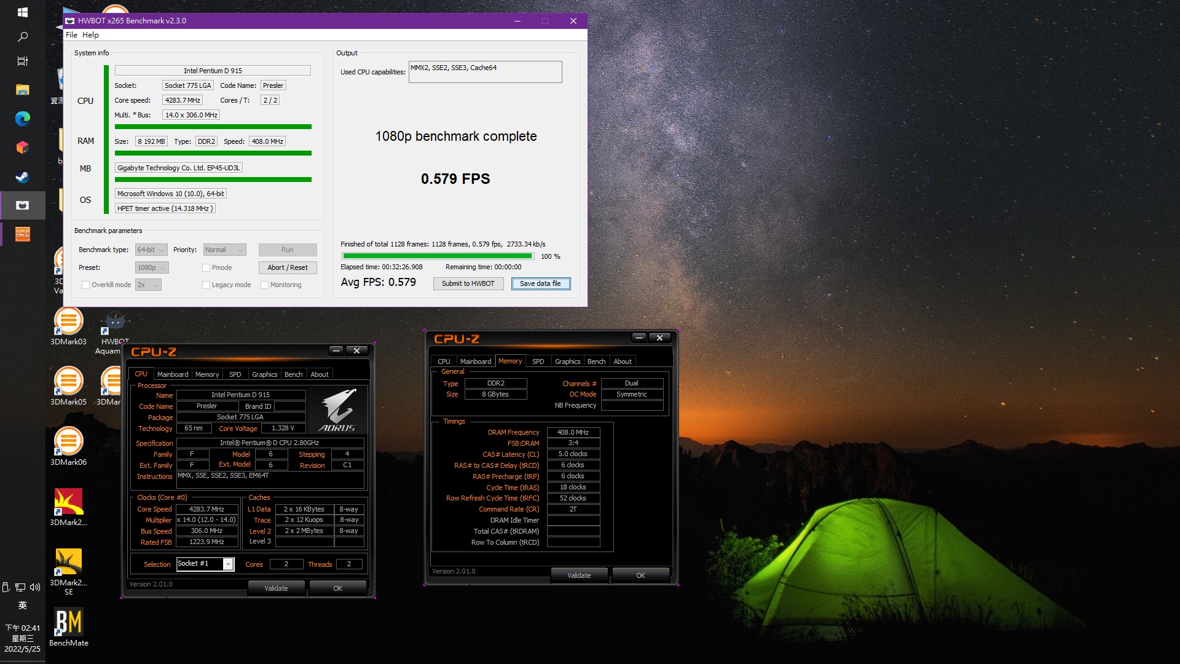Viewport: 1180px width, 664px height.
Task: Open Memory tab in CPU-Z CPU window
Action: (207, 374)
